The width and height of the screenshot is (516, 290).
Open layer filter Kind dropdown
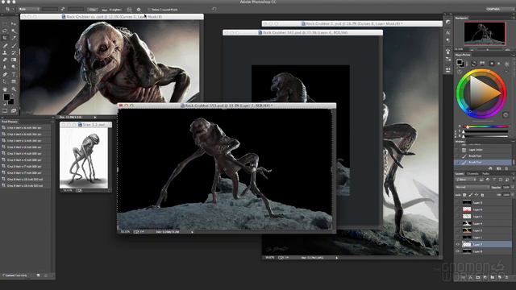(x=466, y=180)
